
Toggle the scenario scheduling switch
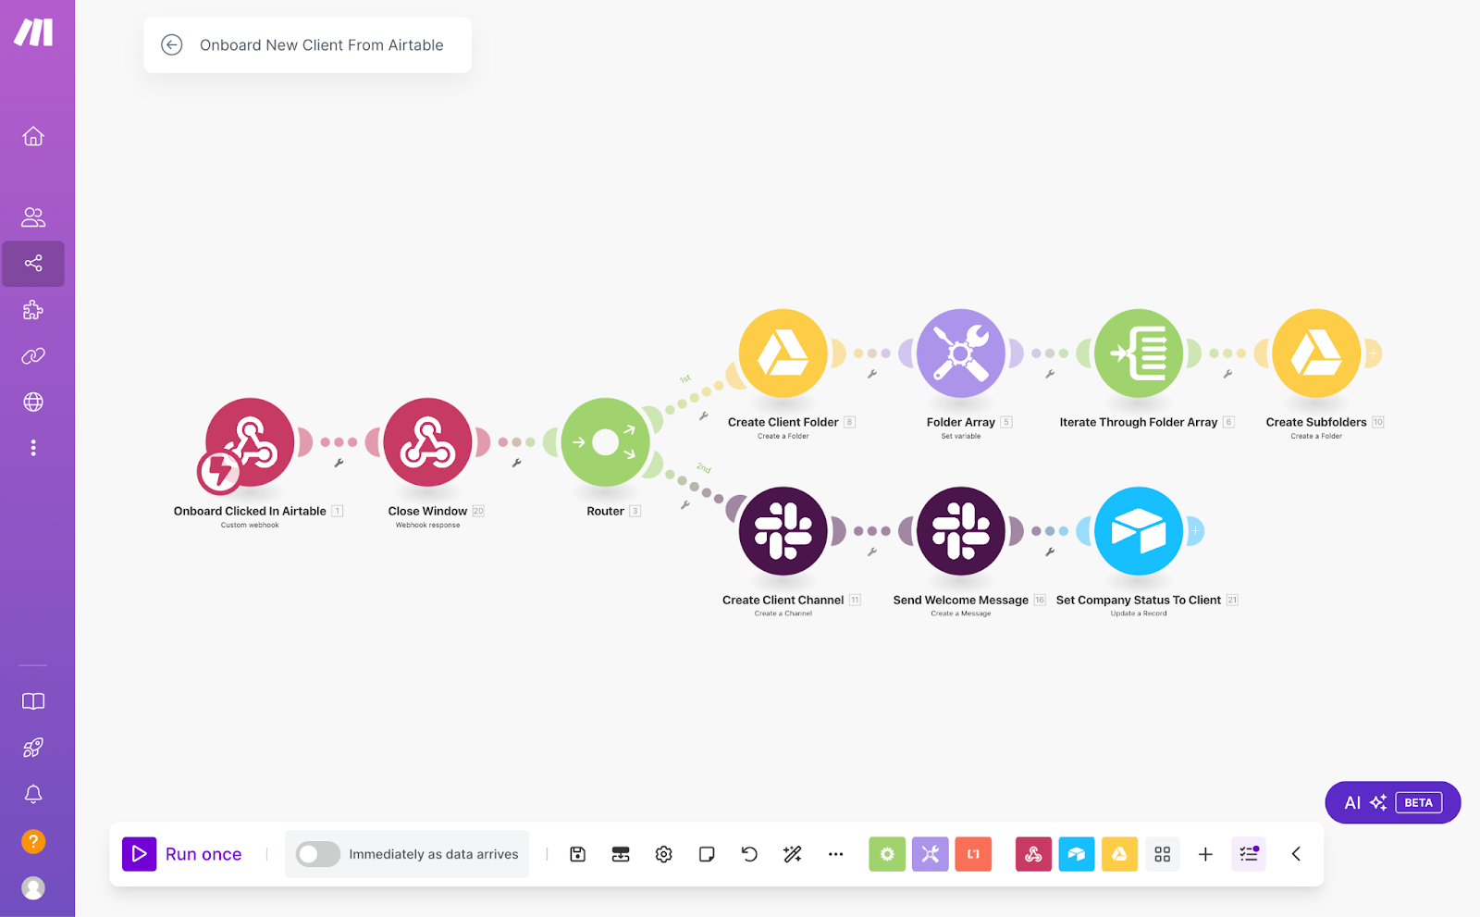pos(318,854)
